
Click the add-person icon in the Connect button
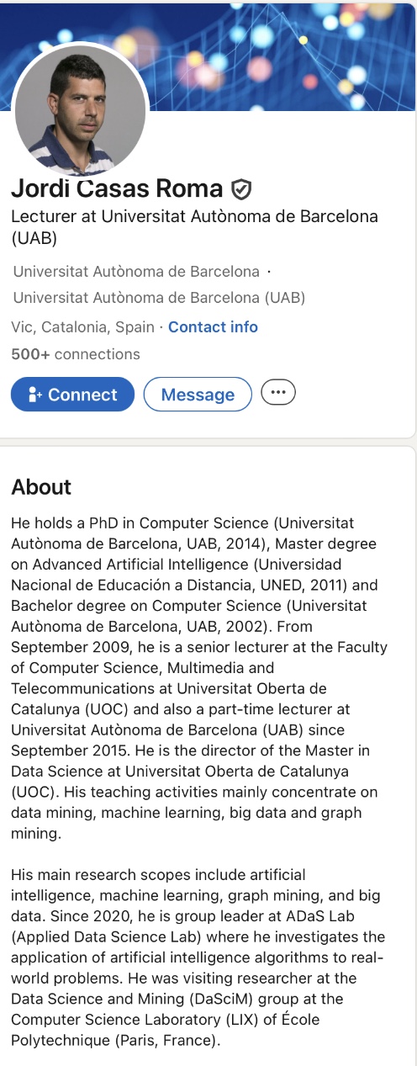(35, 395)
